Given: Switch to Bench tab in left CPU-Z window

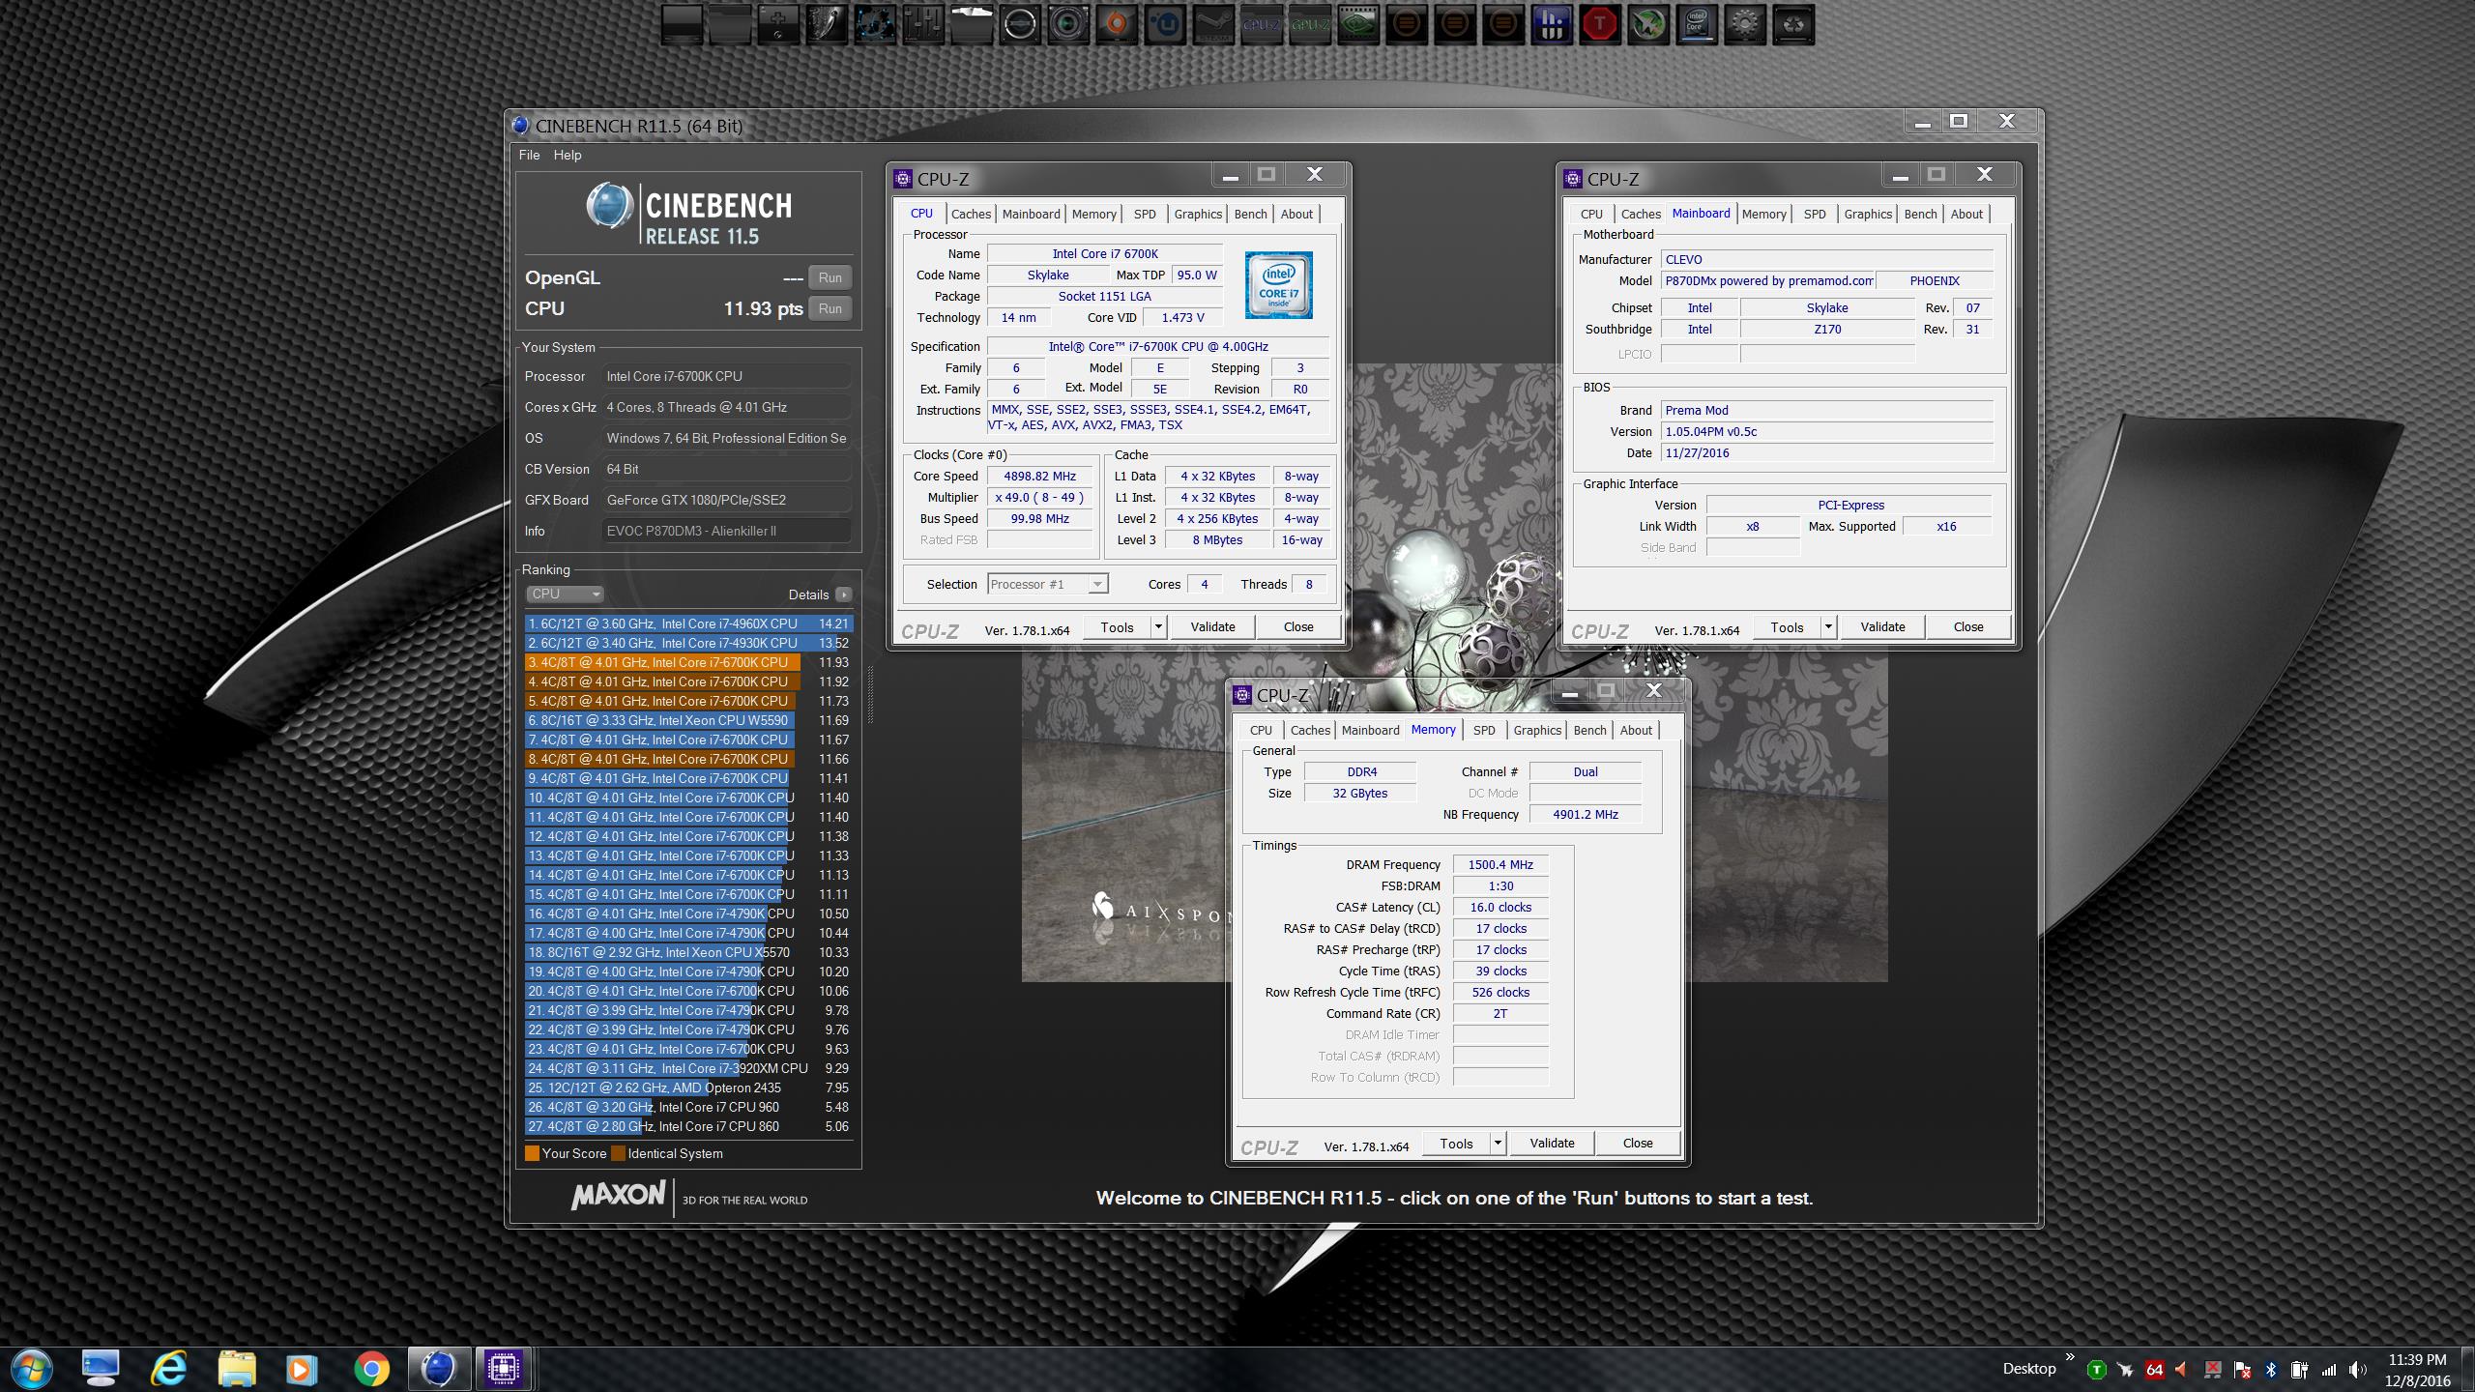Looking at the screenshot, I should click(1250, 214).
